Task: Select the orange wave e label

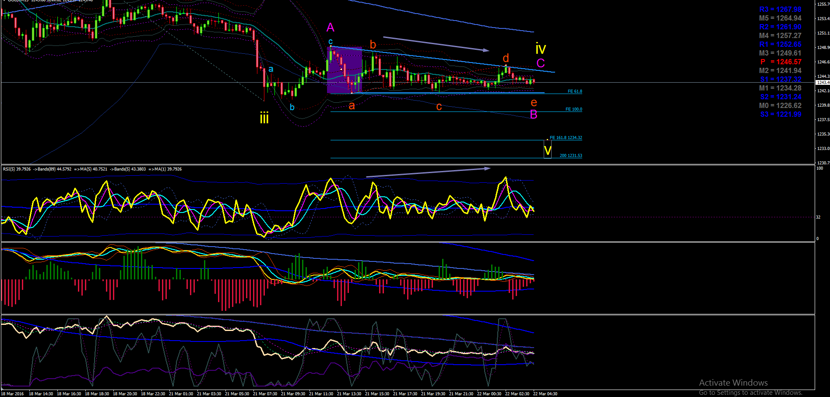Action: coord(534,103)
